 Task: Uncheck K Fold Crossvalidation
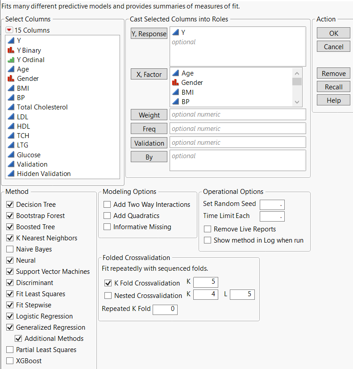108,283
